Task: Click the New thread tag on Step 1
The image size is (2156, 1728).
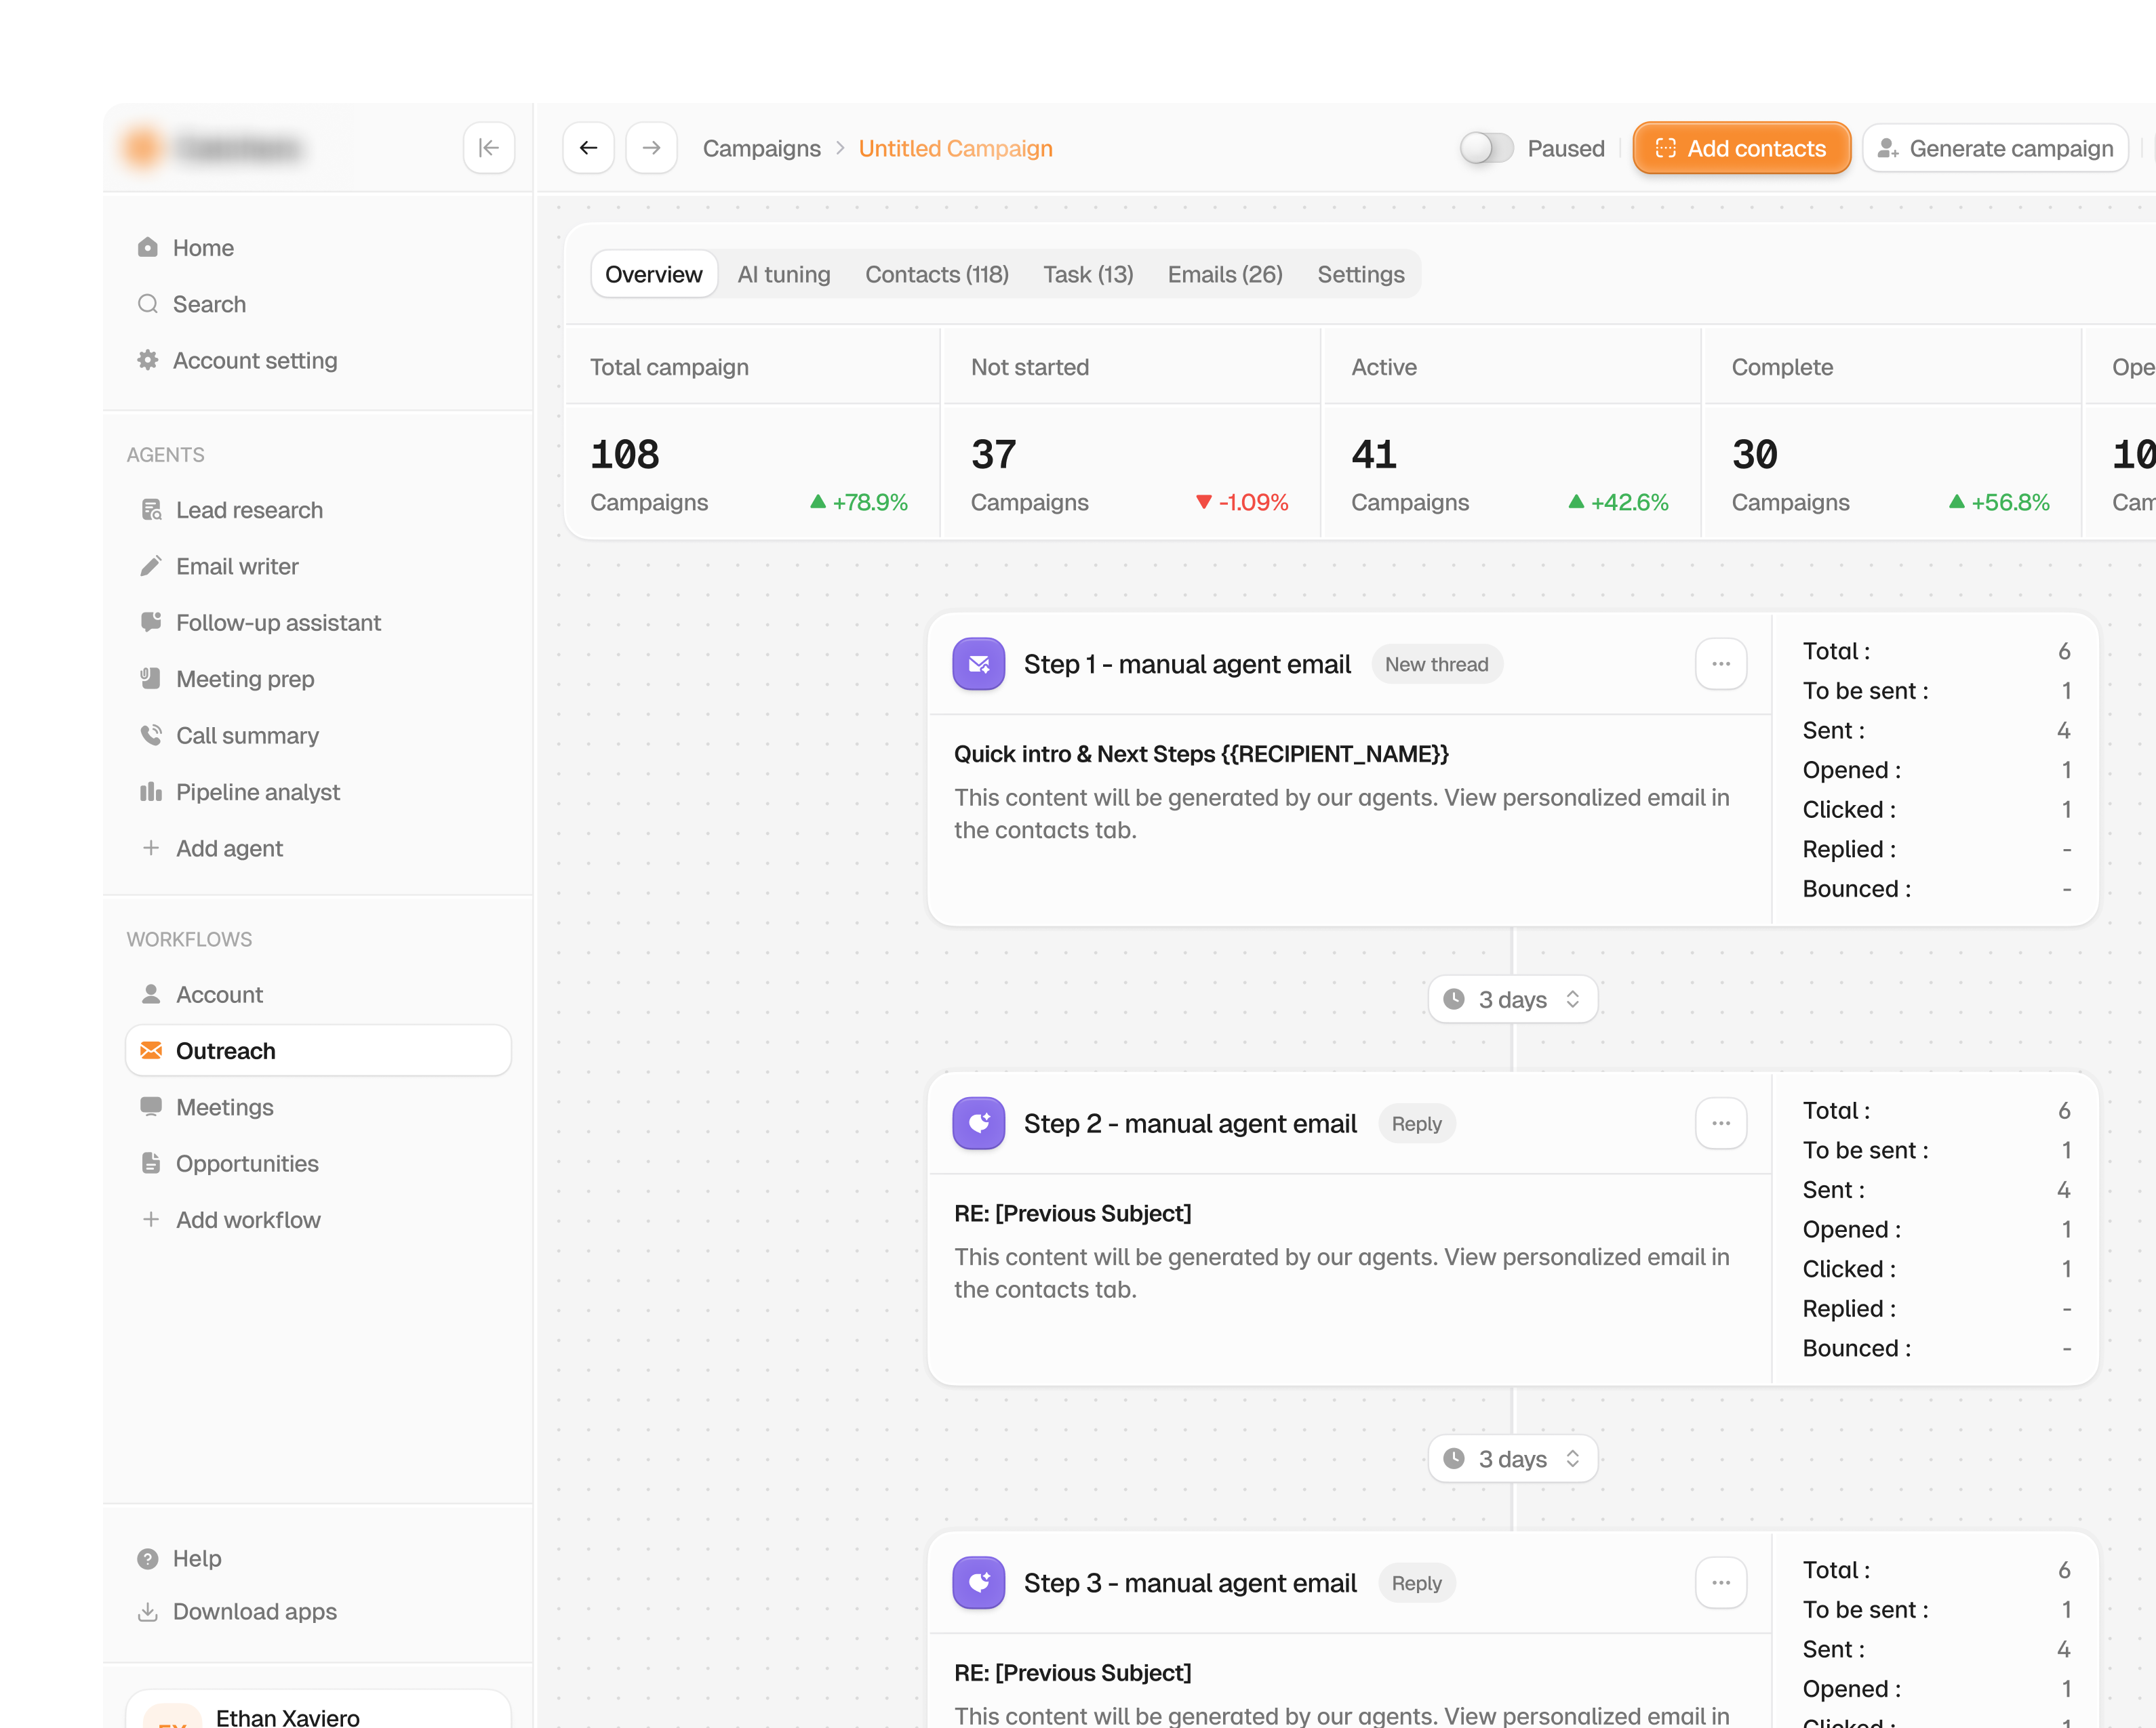Action: (1436, 665)
